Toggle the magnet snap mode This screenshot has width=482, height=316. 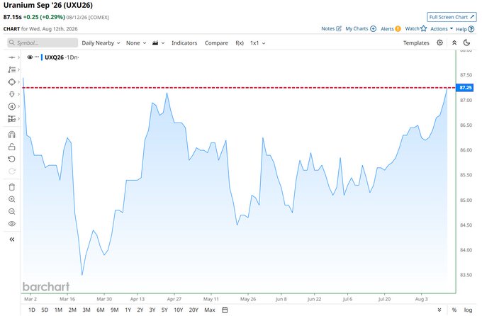pyautogui.click(x=11, y=135)
